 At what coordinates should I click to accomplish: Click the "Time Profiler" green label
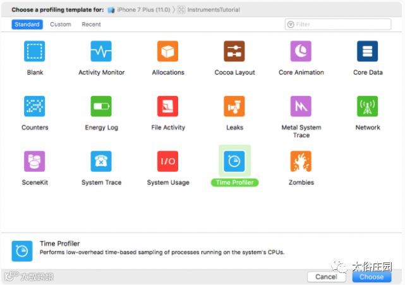click(x=235, y=183)
